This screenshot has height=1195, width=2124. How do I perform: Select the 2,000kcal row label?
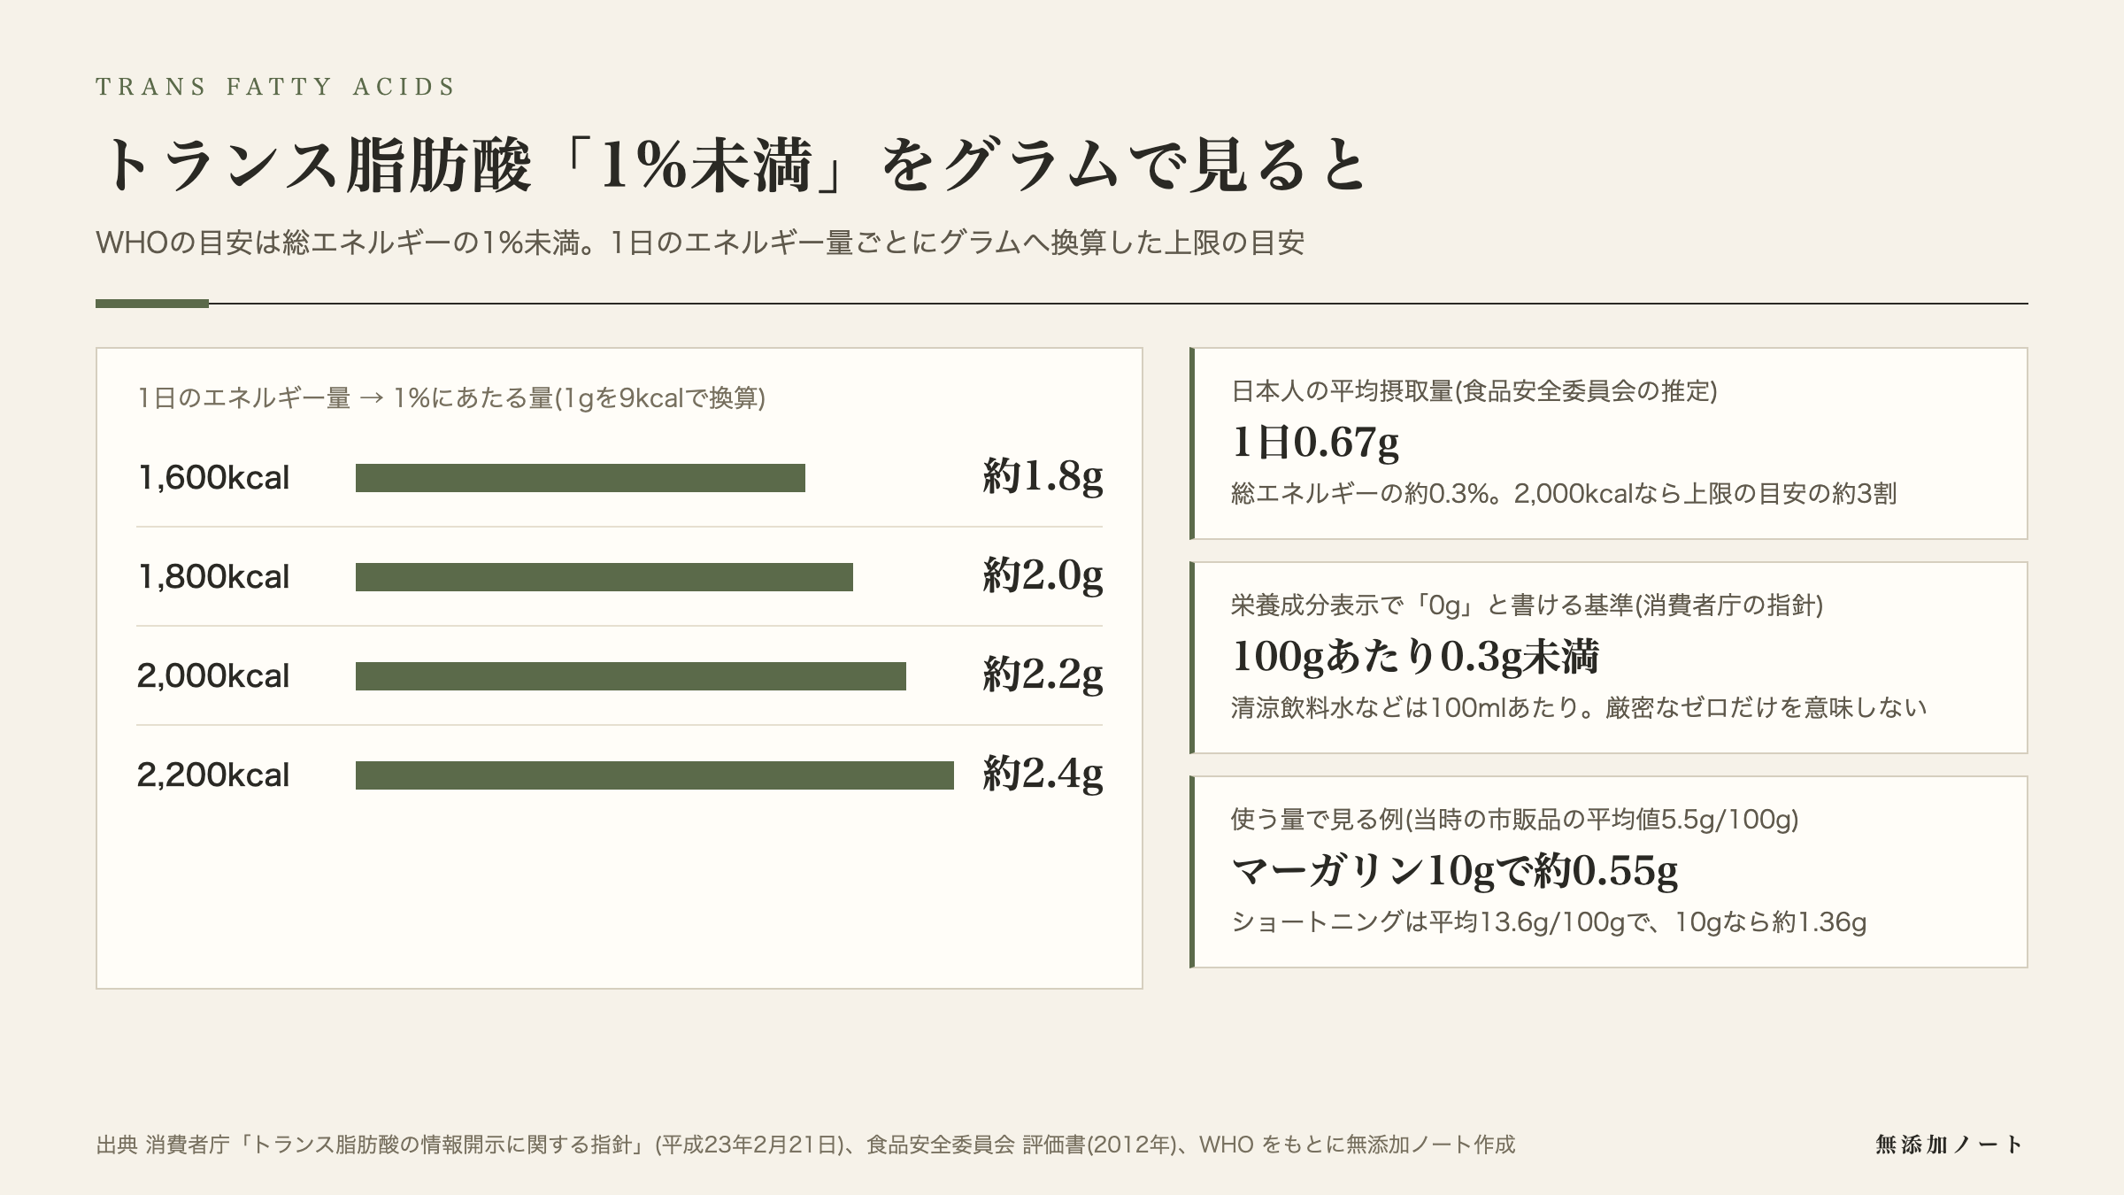pyautogui.click(x=213, y=676)
